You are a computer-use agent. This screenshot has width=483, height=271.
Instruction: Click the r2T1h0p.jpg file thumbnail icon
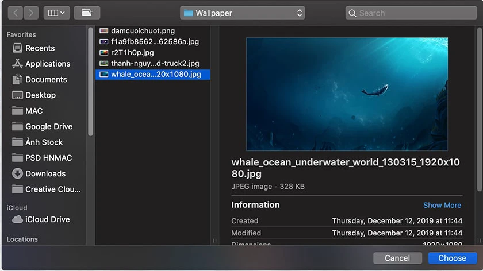tap(104, 53)
